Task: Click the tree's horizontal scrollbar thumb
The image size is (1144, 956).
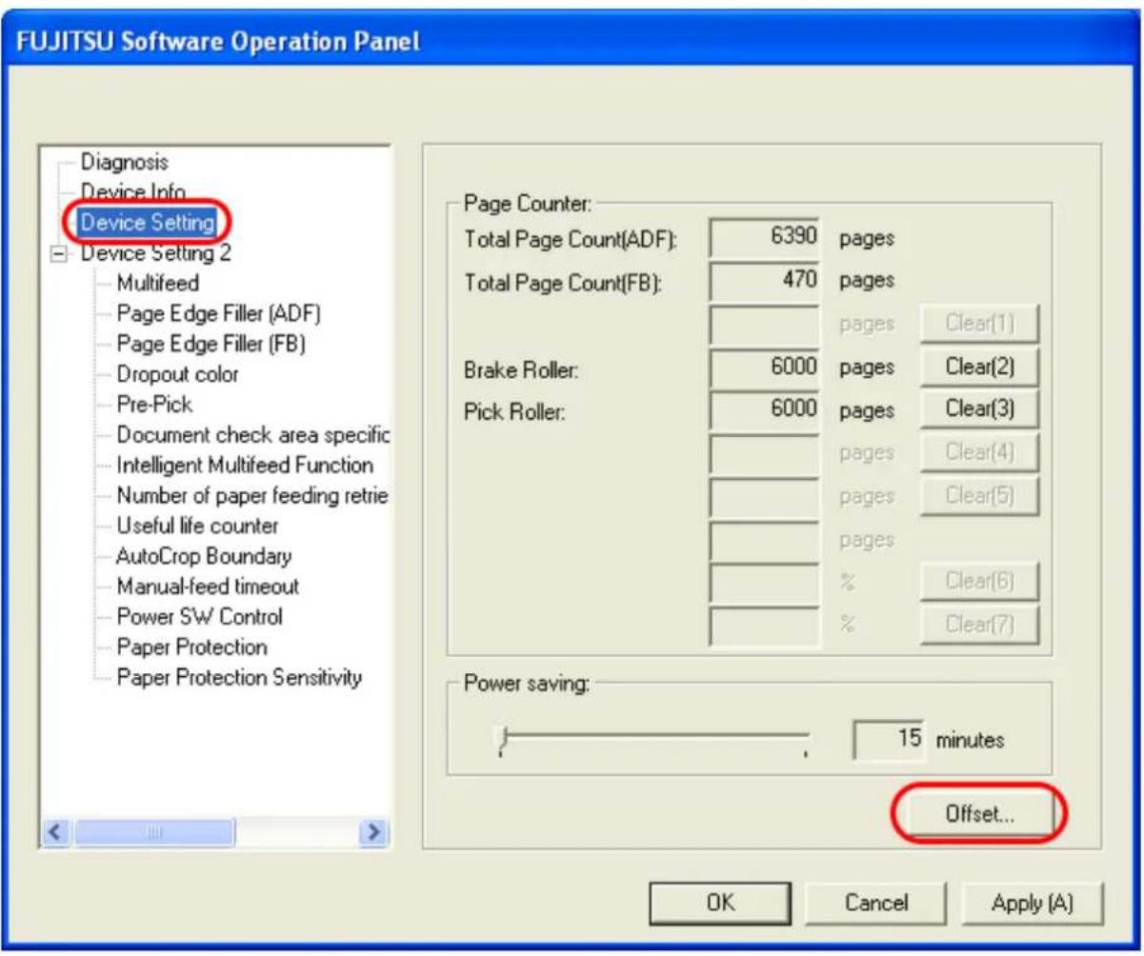Action: tap(154, 832)
